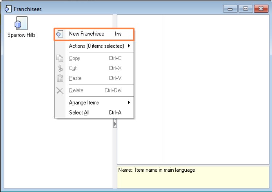Choose New Franchisee from context menu
This screenshot has height=192, width=272.
(94, 34)
